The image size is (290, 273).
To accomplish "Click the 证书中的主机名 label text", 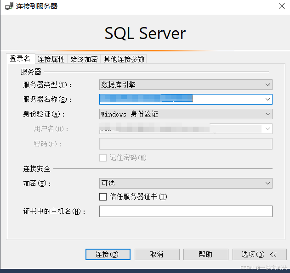I will pyautogui.click(x=54, y=212).
